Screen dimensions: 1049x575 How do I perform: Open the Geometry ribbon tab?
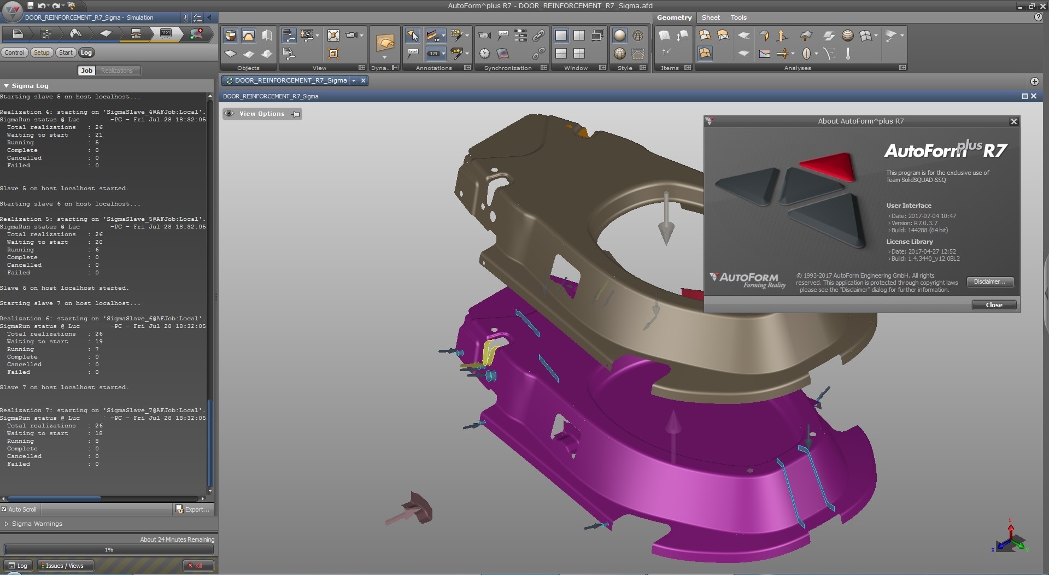674,17
